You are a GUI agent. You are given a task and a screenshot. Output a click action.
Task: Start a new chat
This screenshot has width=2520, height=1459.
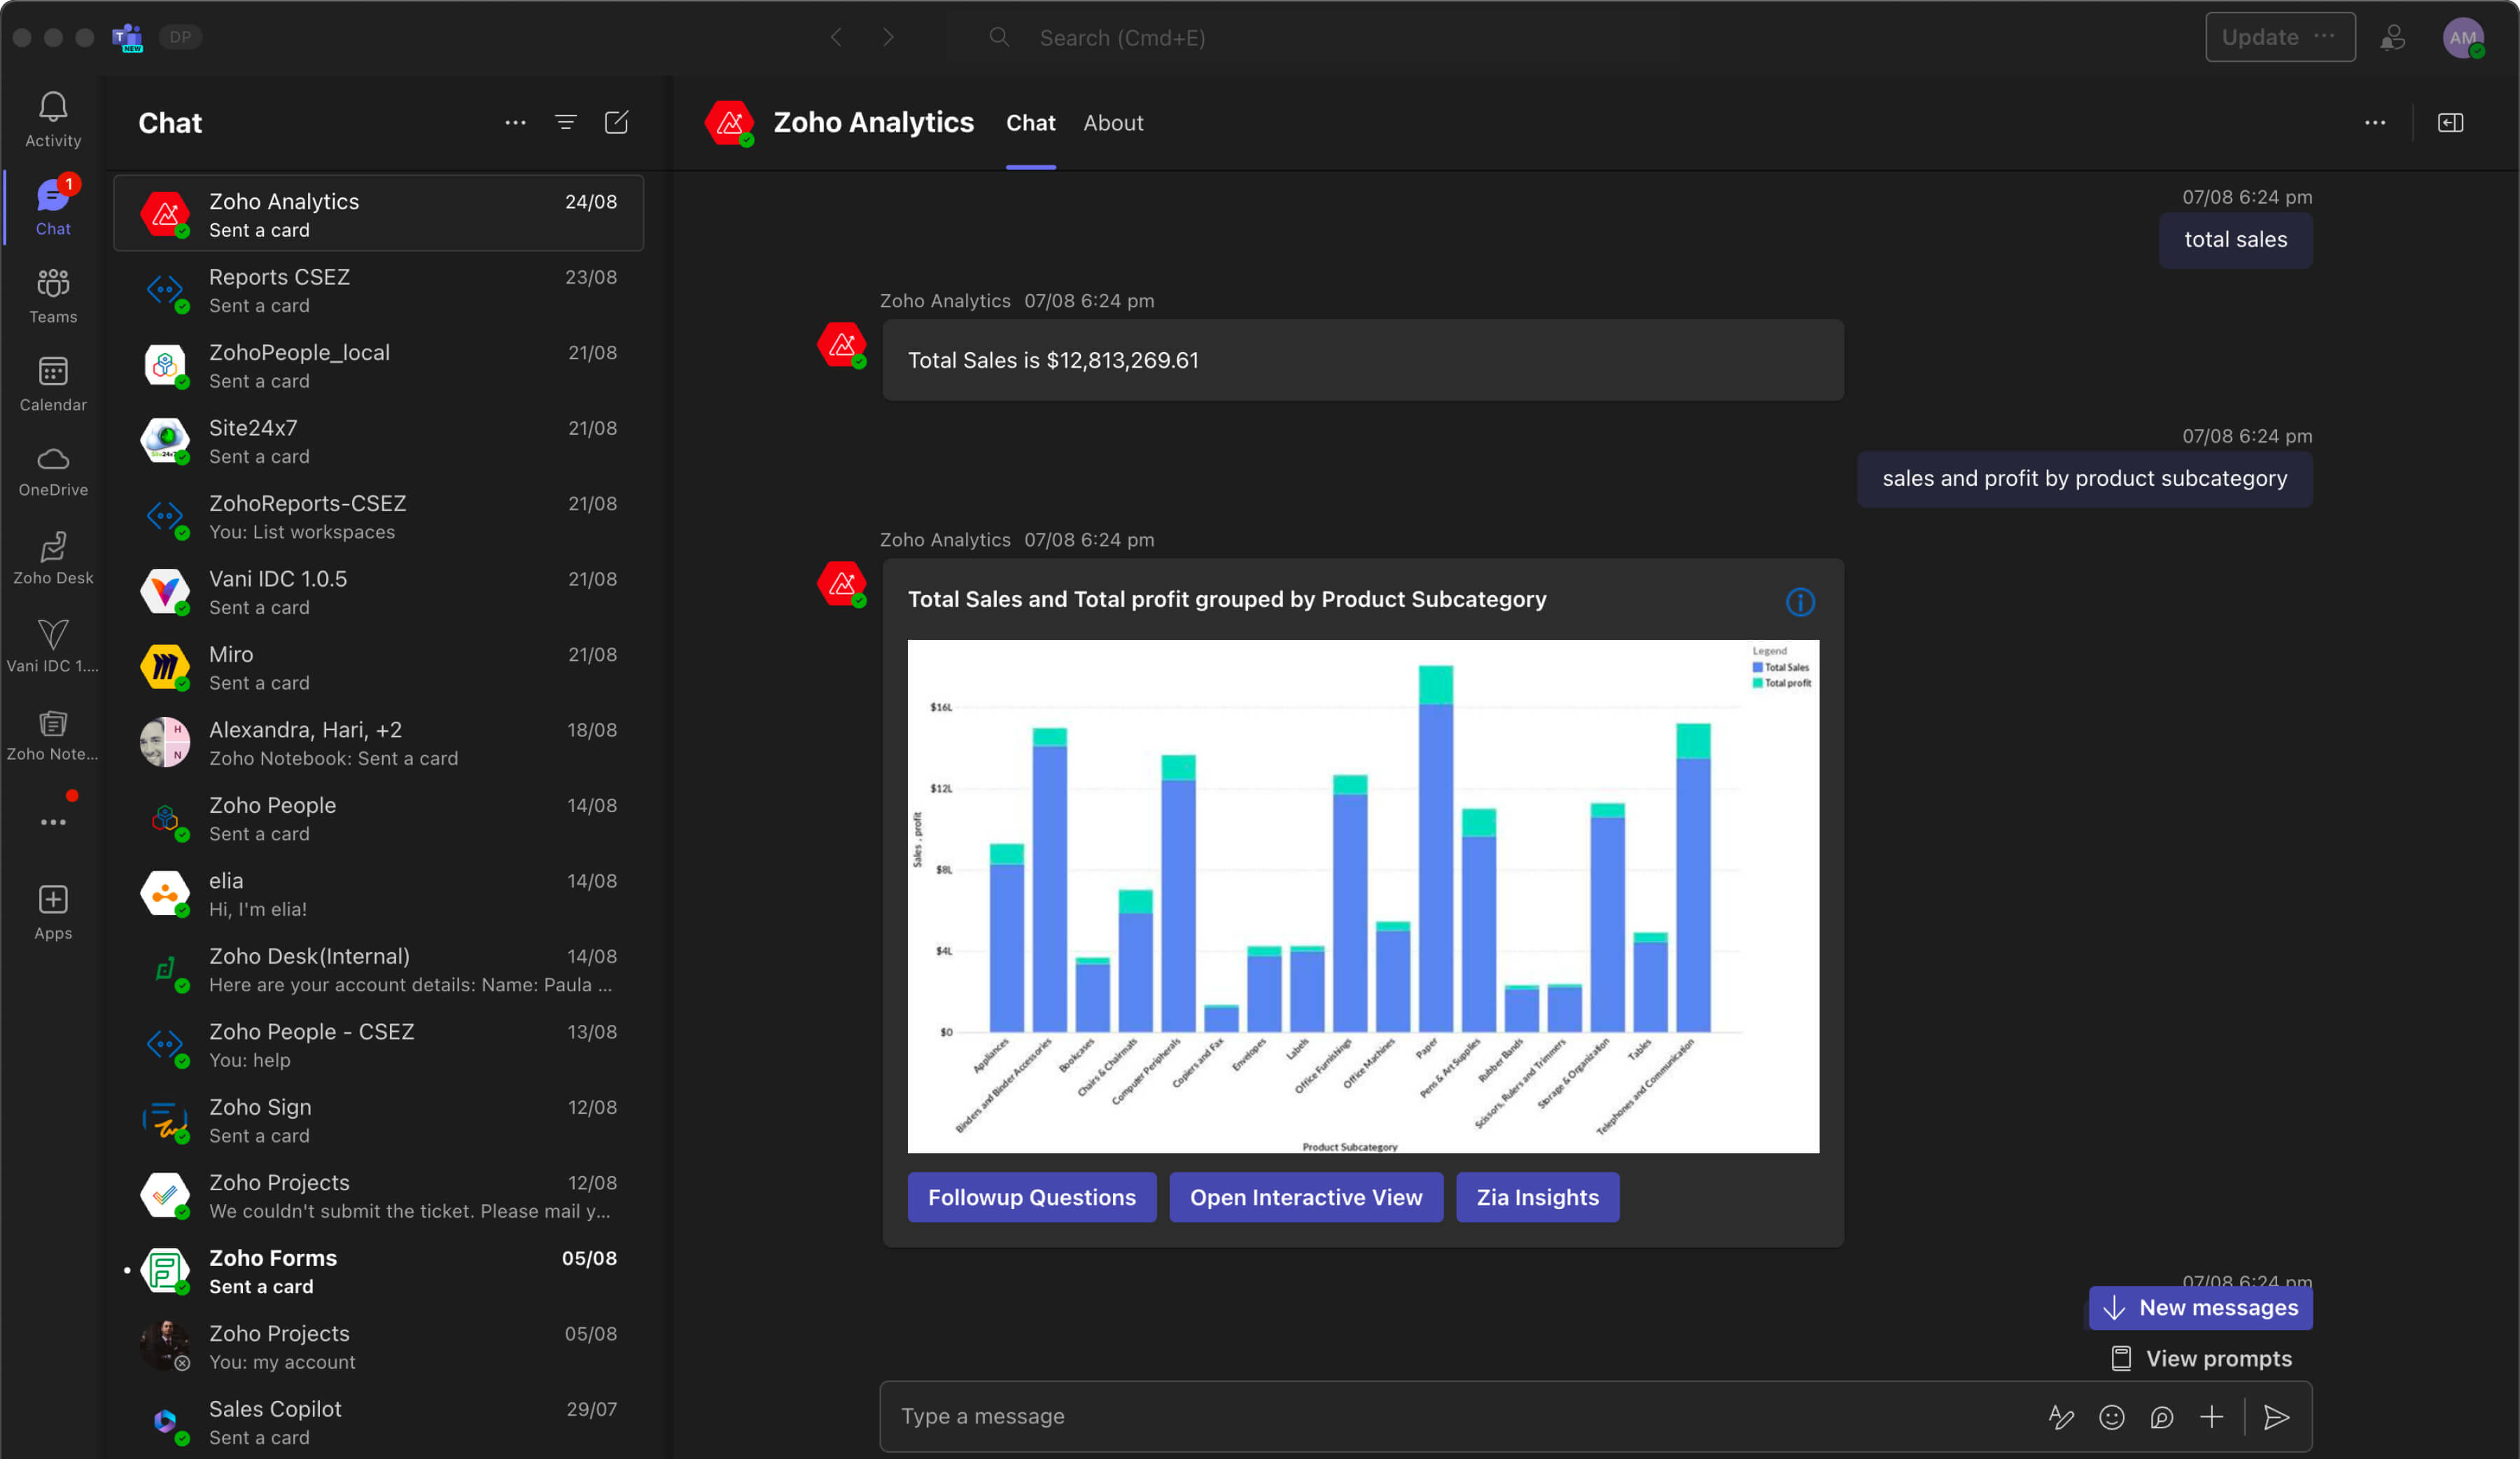(617, 123)
